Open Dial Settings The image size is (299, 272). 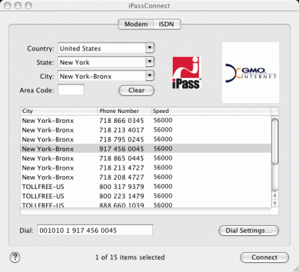click(248, 230)
